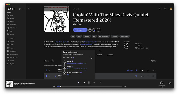179x95 pixels.
Task: Open Rudy Van Gelder link
Action: pyautogui.click(x=87, y=44)
